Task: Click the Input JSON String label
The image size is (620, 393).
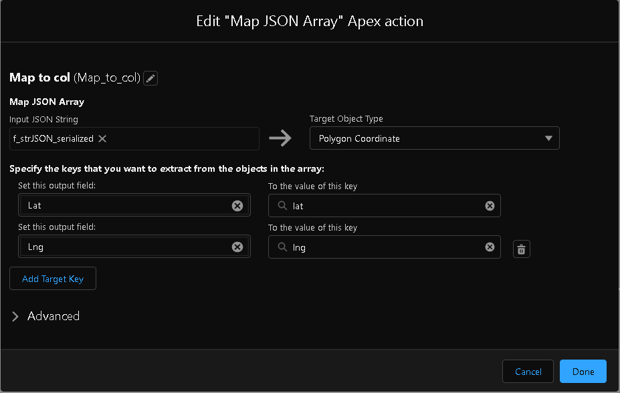Action: tap(43, 119)
